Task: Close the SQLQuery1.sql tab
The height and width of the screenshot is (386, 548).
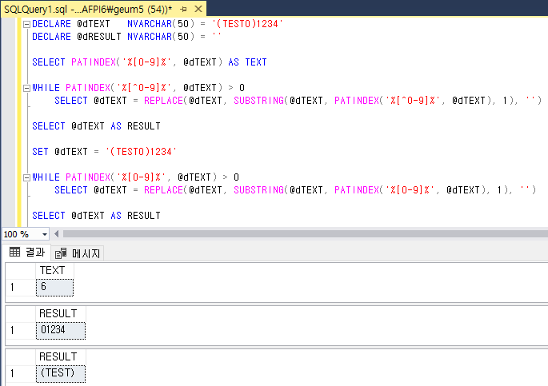Action: [x=198, y=9]
